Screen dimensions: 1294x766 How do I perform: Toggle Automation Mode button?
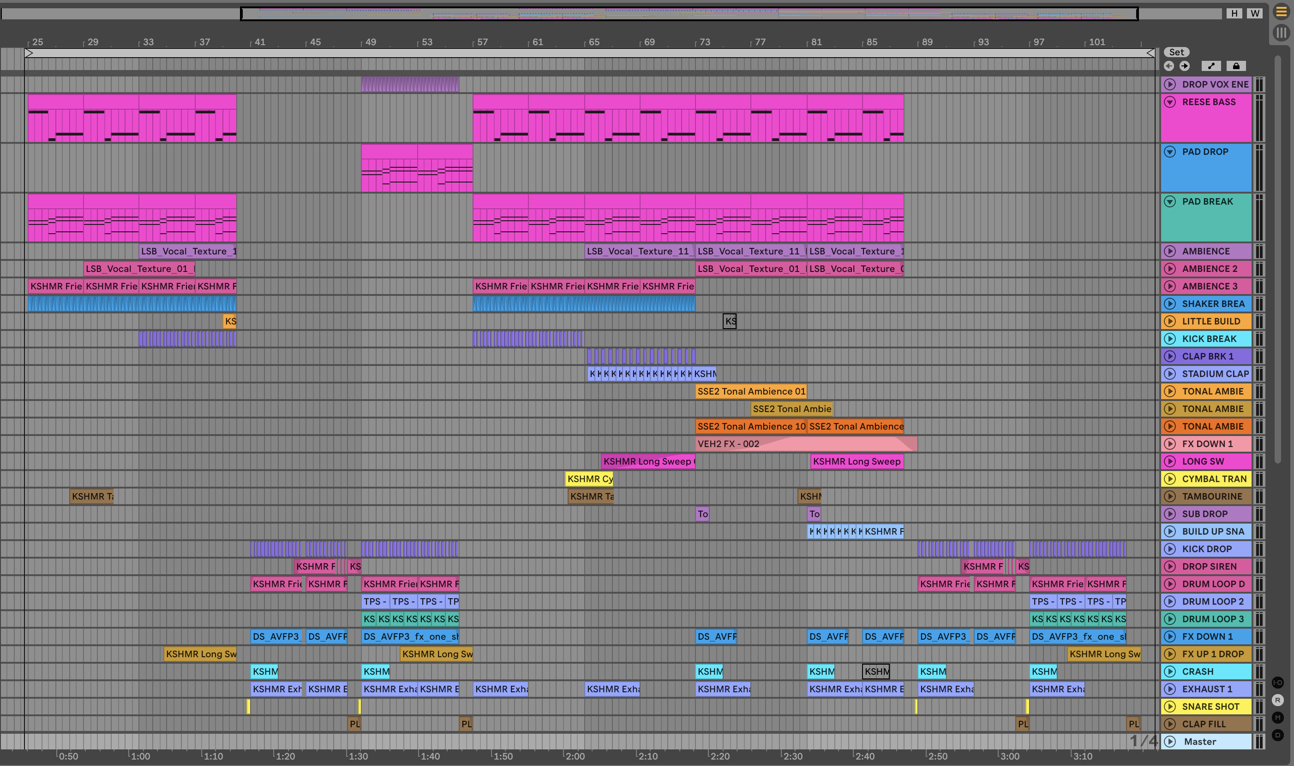(1211, 66)
